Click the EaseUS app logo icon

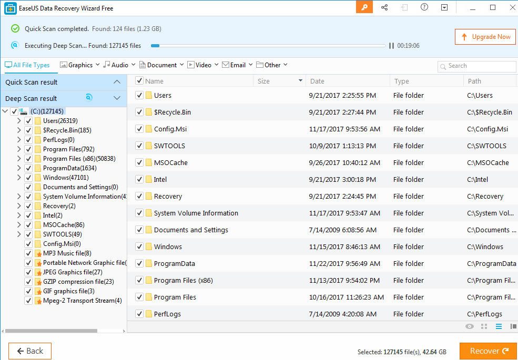click(x=10, y=8)
